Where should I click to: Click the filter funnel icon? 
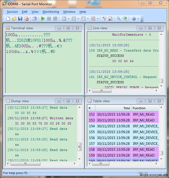tap(104, 19)
